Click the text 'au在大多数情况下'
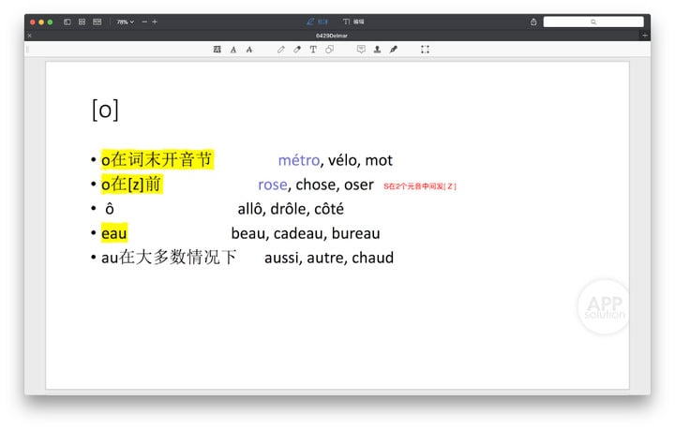The image size is (675, 430). point(169,257)
